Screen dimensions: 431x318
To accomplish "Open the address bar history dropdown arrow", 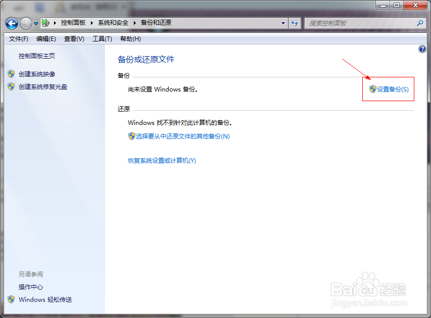I will [283, 23].
